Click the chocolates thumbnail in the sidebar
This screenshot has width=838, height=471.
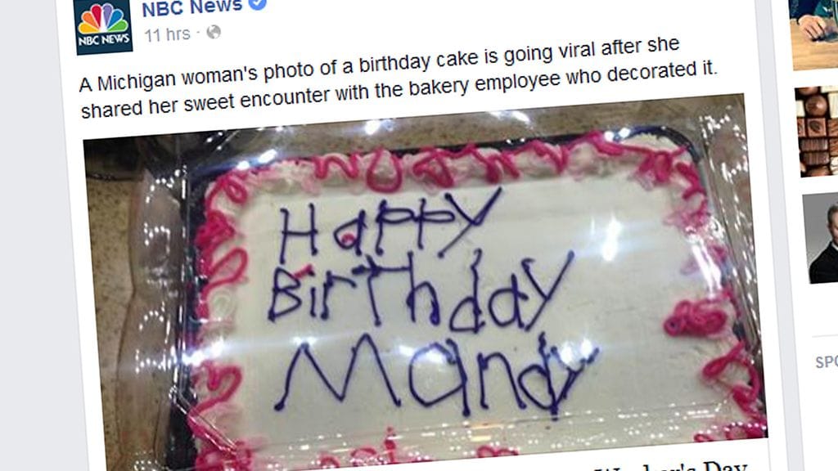[816, 132]
